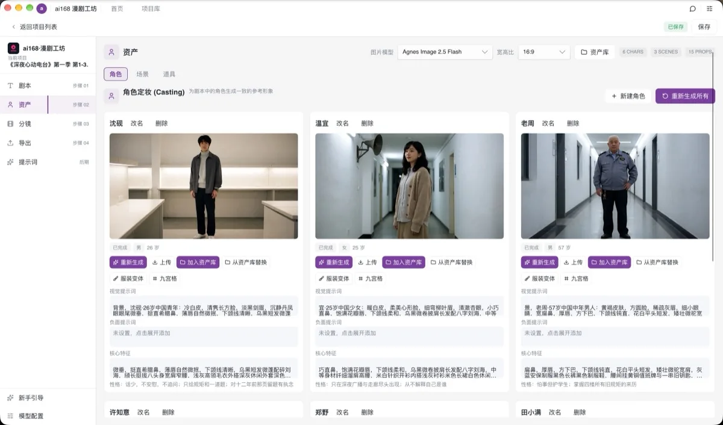Image resolution: width=723 pixels, height=425 pixels.
Task: Click the refresh icon on 重新生成所有
Action: tap(665, 96)
